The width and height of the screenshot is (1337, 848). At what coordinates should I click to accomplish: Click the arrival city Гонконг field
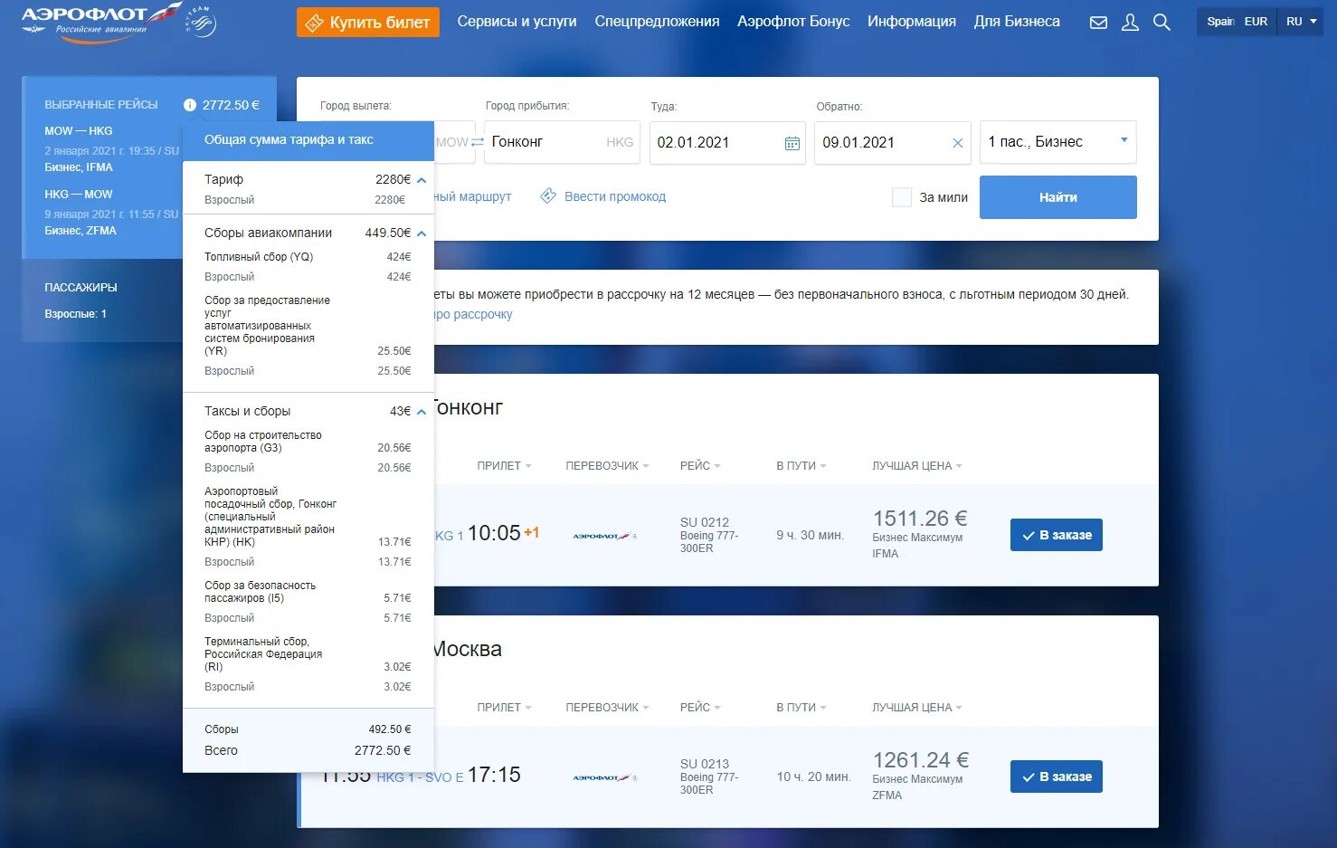pyautogui.click(x=562, y=142)
